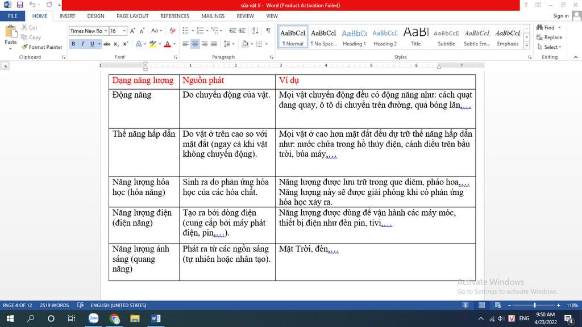Image resolution: width=582 pixels, height=327 pixels.
Task: Open the FILE tab
Action: tap(13, 16)
